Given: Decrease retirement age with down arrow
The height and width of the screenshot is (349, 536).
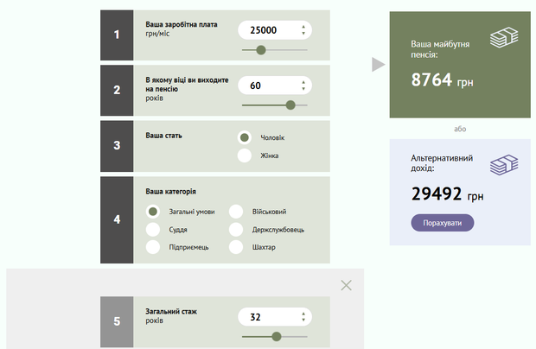Looking at the screenshot, I should pos(303,90).
